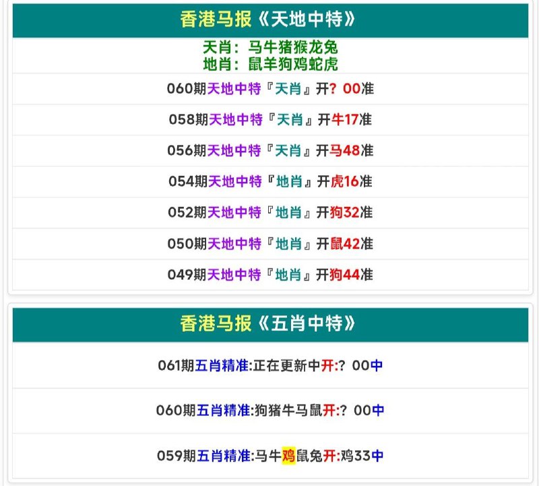This screenshot has width=539, height=486.
Task: Click the yellow-highlighted 鸡 in row 059期
Action: tap(289, 456)
